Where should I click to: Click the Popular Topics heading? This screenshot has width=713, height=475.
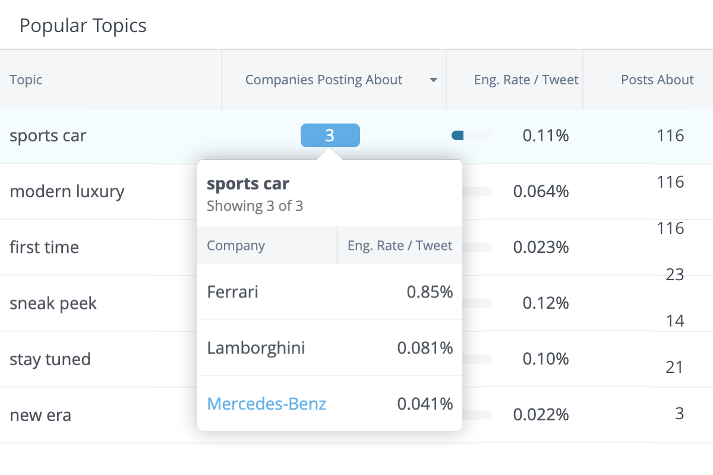[x=83, y=26]
